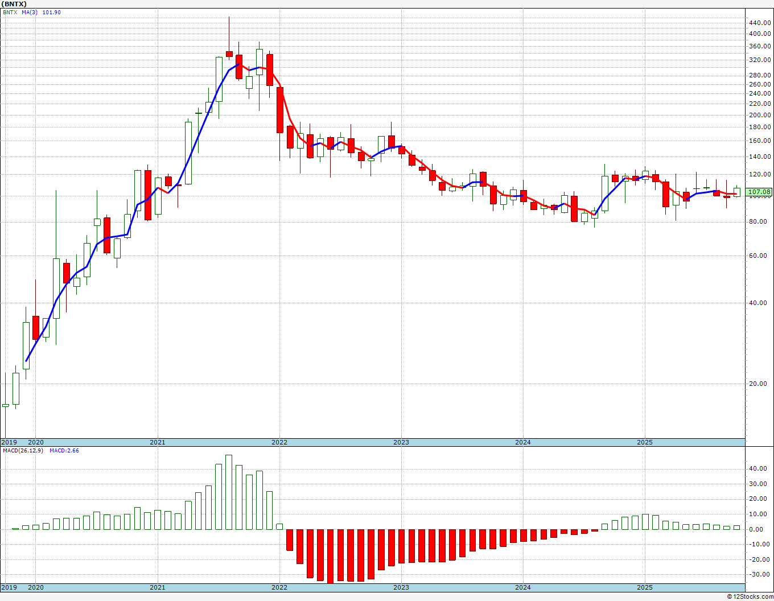Image resolution: width=774 pixels, height=601 pixels.
Task: Select the 2022 marker on upper time axis
Action: (279, 442)
